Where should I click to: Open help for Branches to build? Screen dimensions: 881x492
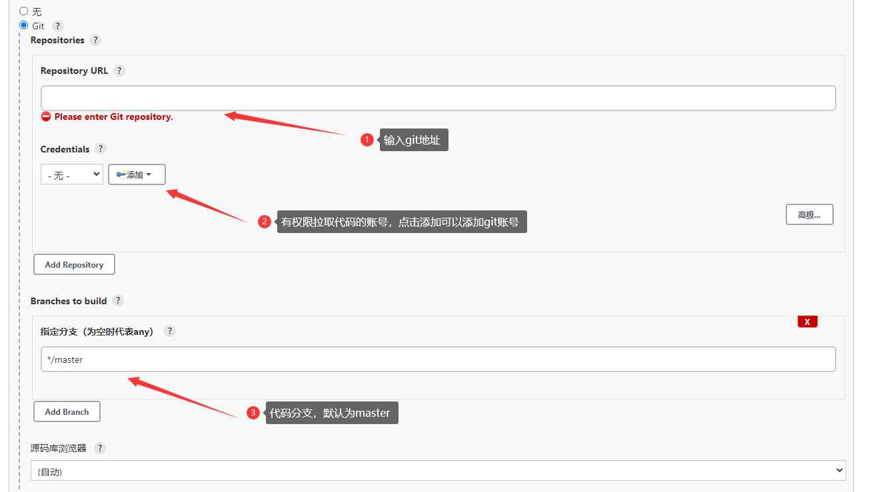pos(118,300)
